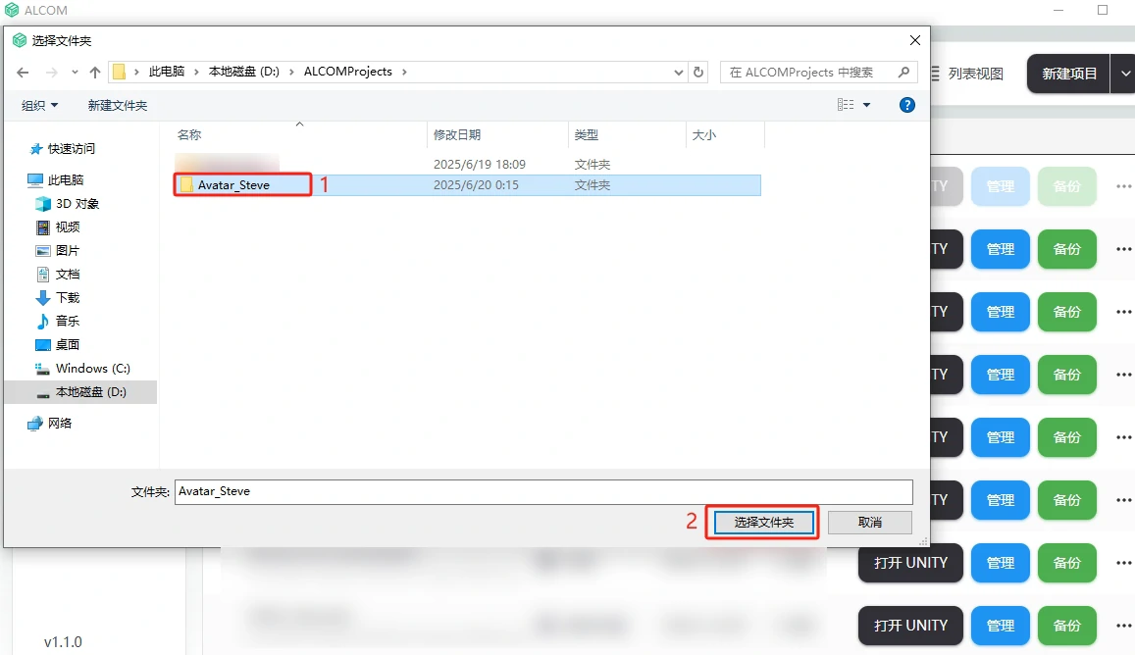The image size is (1135, 655).
Task: Select the Avatar_Steve folder
Action: point(233,184)
